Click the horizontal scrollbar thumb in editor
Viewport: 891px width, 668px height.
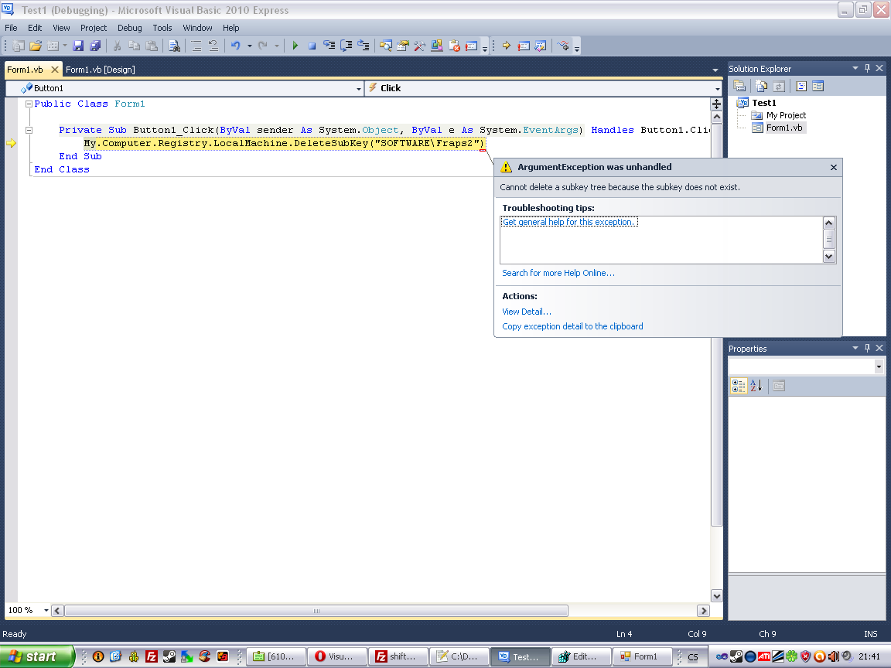pos(316,612)
